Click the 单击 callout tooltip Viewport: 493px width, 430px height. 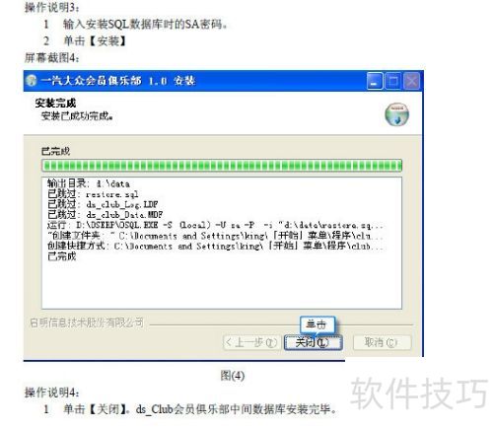317,324
